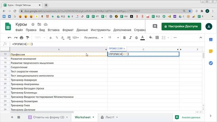
Task: Open the zoom level dropdown
Action: tap(40, 38)
